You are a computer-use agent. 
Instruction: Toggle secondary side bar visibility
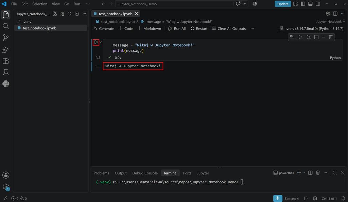(x=318, y=4)
